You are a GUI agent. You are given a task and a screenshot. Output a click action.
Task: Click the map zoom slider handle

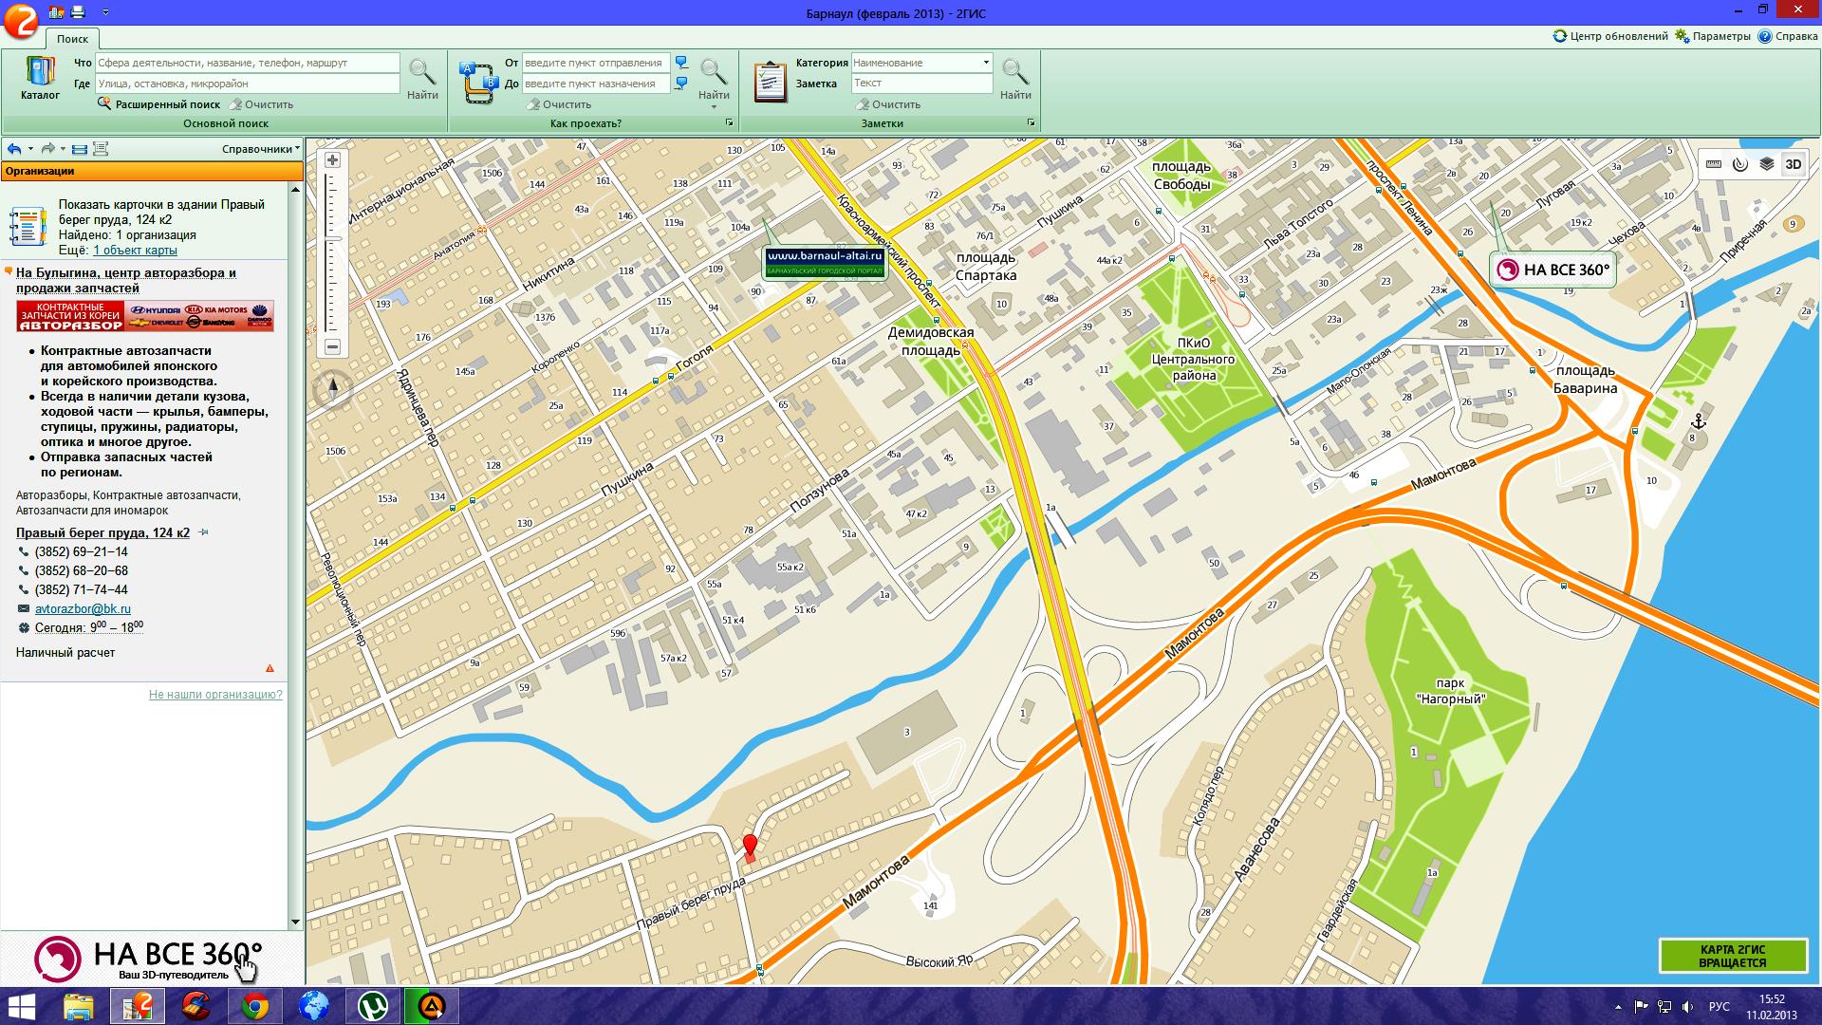click(332, 239)
